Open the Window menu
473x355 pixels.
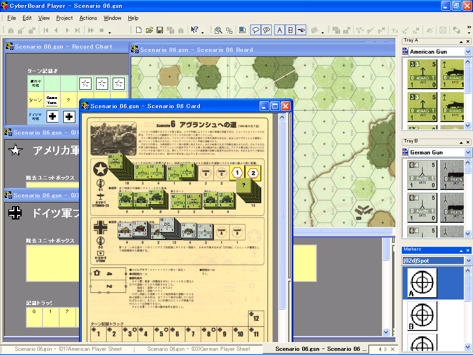coord(112,18)
